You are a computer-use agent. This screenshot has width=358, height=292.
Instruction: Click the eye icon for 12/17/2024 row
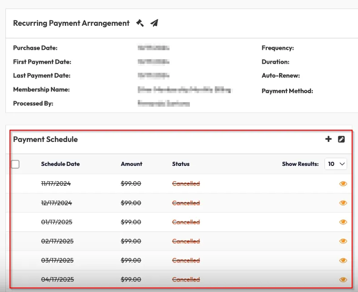343,203
